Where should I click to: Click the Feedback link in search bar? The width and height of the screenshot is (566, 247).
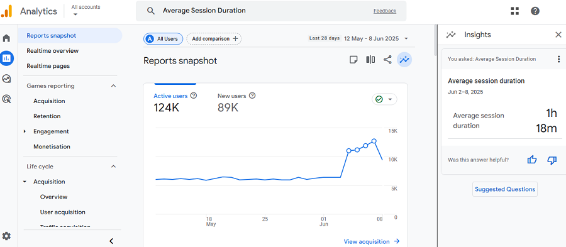coord(385,11)
